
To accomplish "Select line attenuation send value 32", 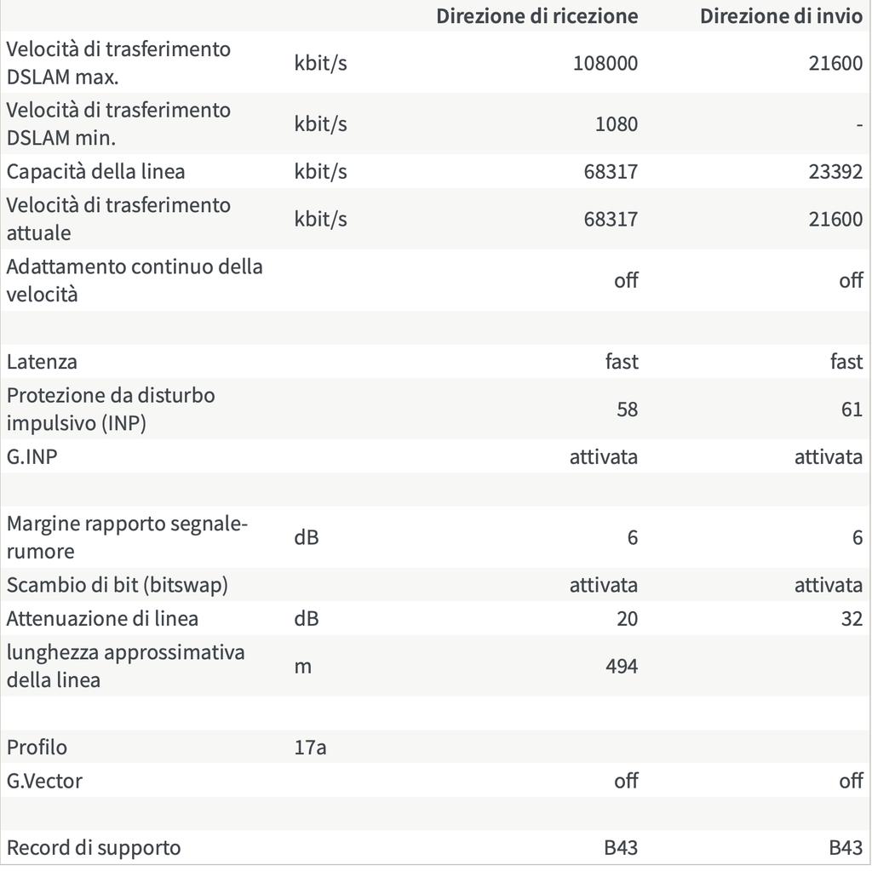I will pyautogui.click(x=852, y=618).
